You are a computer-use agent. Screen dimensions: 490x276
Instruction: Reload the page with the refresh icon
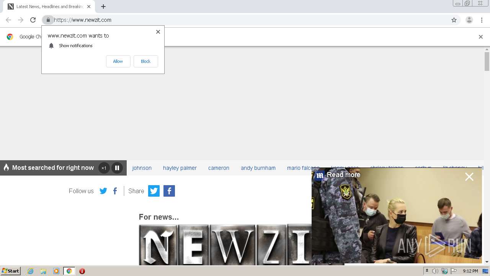(x=33, y=20)
